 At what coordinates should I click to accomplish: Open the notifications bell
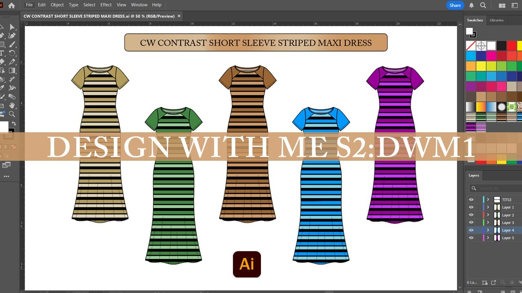click(471, 5)
